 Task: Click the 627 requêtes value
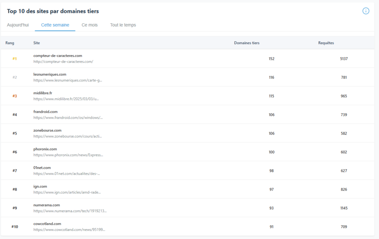click(x=344, y=171)
